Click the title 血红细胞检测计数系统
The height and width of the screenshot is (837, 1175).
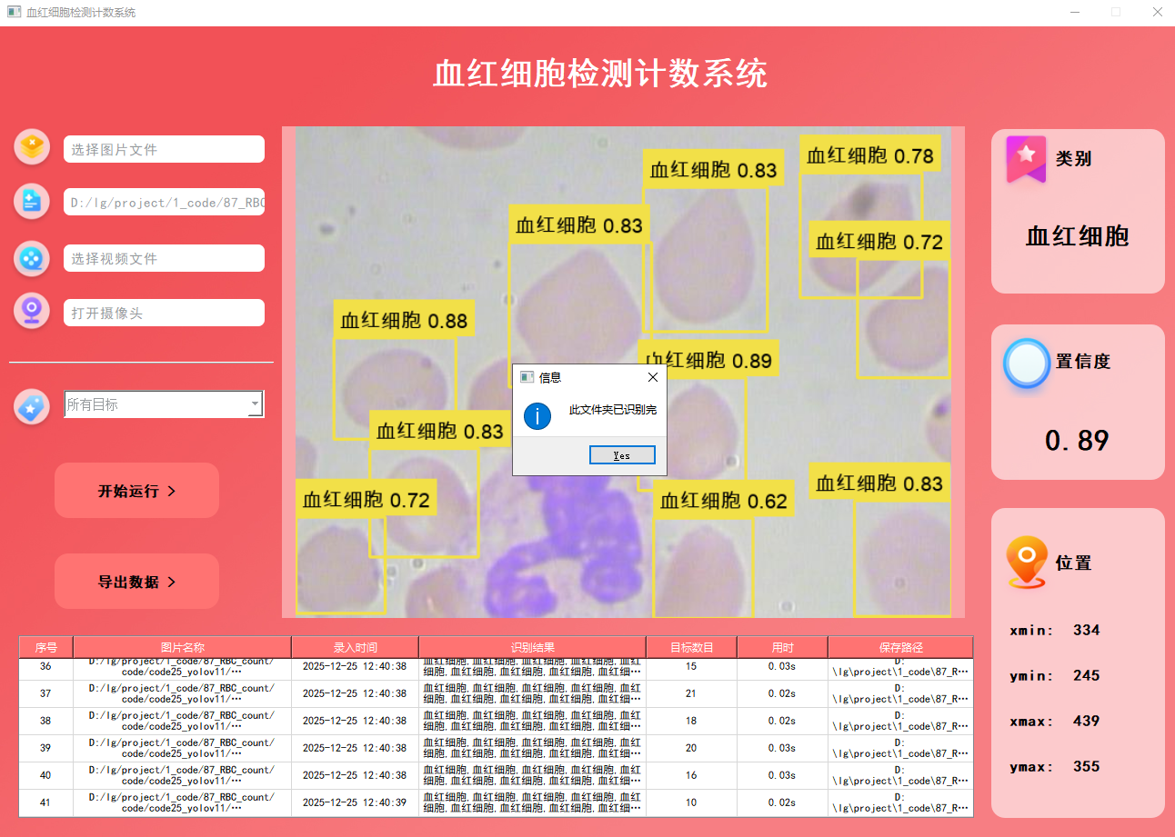[600, 74]
